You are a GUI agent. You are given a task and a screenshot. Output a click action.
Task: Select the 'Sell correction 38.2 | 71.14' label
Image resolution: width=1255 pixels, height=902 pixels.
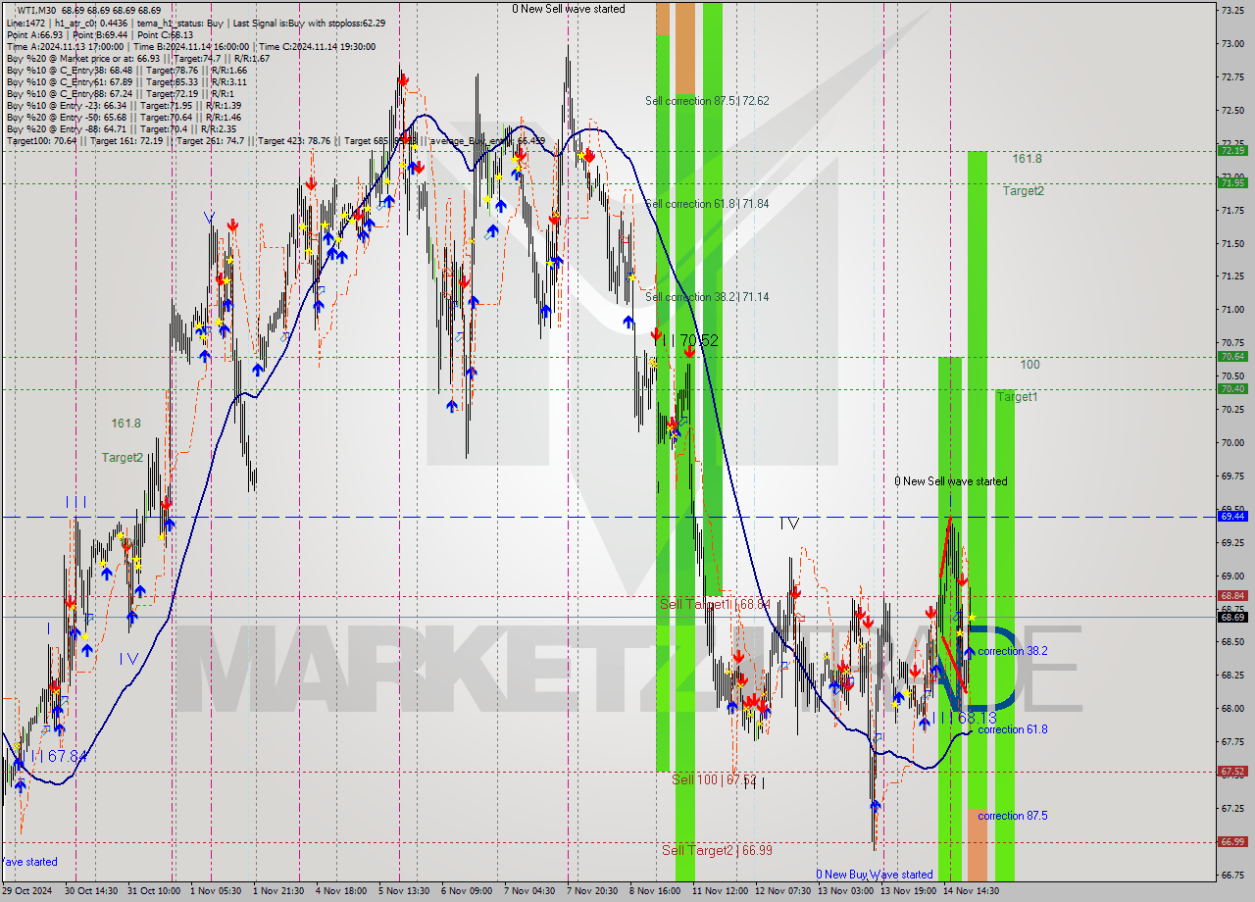707,297
